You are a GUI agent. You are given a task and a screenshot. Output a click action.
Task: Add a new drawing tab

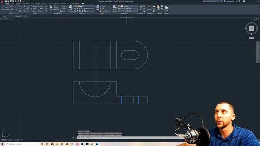(29, 16)
